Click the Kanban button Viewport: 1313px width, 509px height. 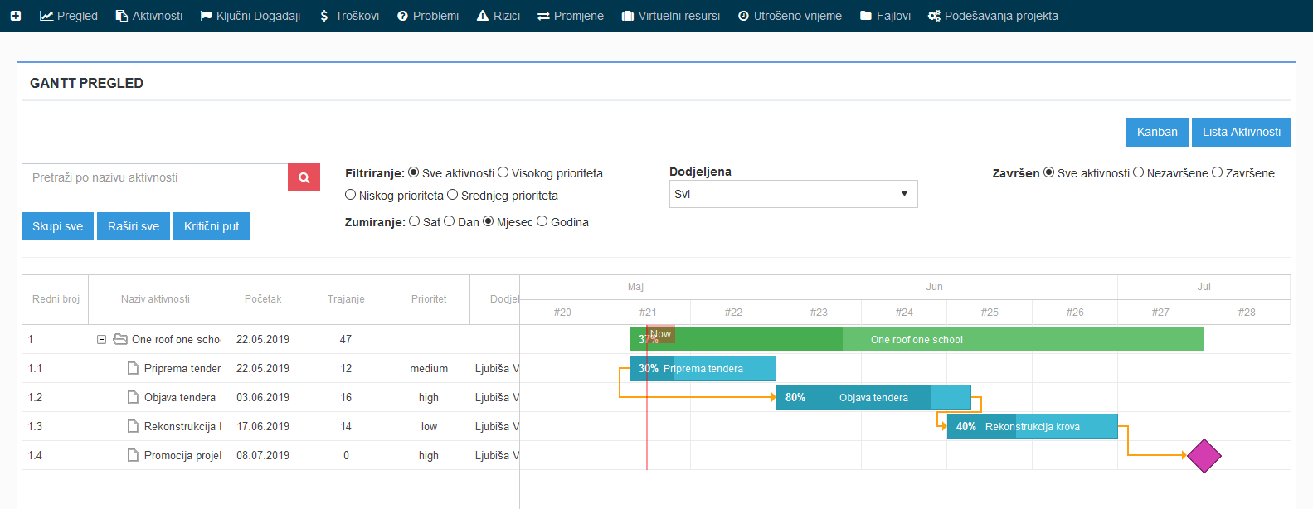1157,132
